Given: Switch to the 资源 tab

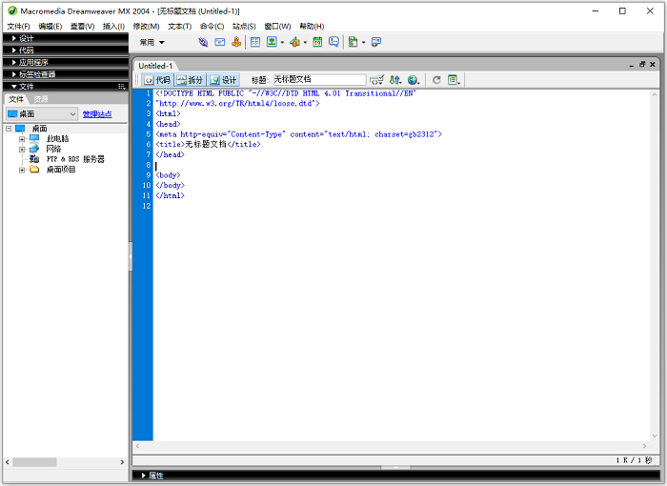Looking at the screenshot, I should click(41, 99).
